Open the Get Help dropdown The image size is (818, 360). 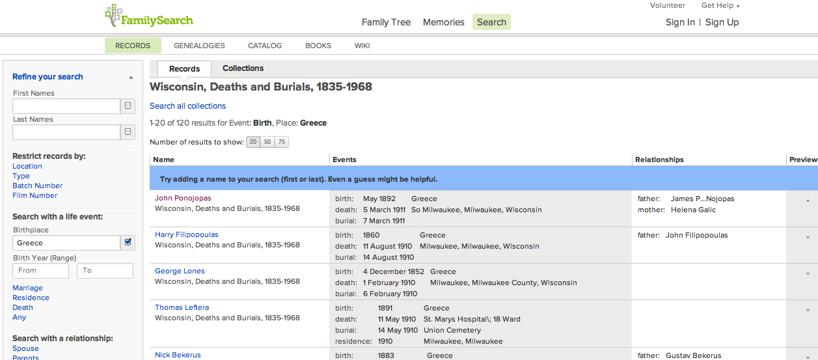click(720, 5)
